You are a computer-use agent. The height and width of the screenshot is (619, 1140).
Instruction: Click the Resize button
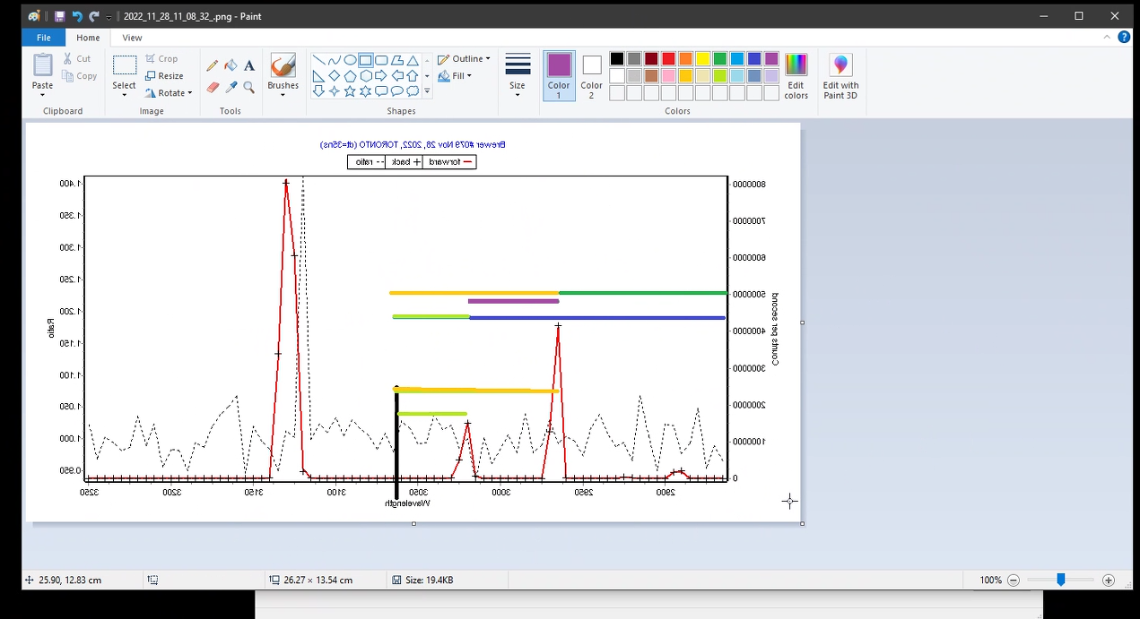point(164,76)
